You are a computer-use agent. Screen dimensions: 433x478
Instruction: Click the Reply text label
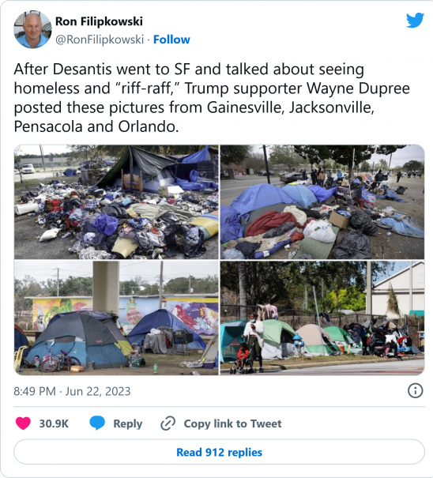tap(127, 423)
